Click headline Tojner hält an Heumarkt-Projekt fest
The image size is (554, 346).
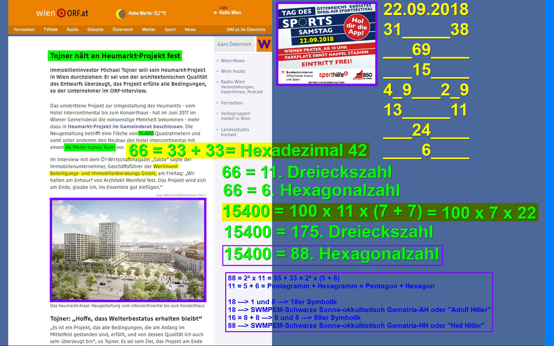tap(115, 56)
